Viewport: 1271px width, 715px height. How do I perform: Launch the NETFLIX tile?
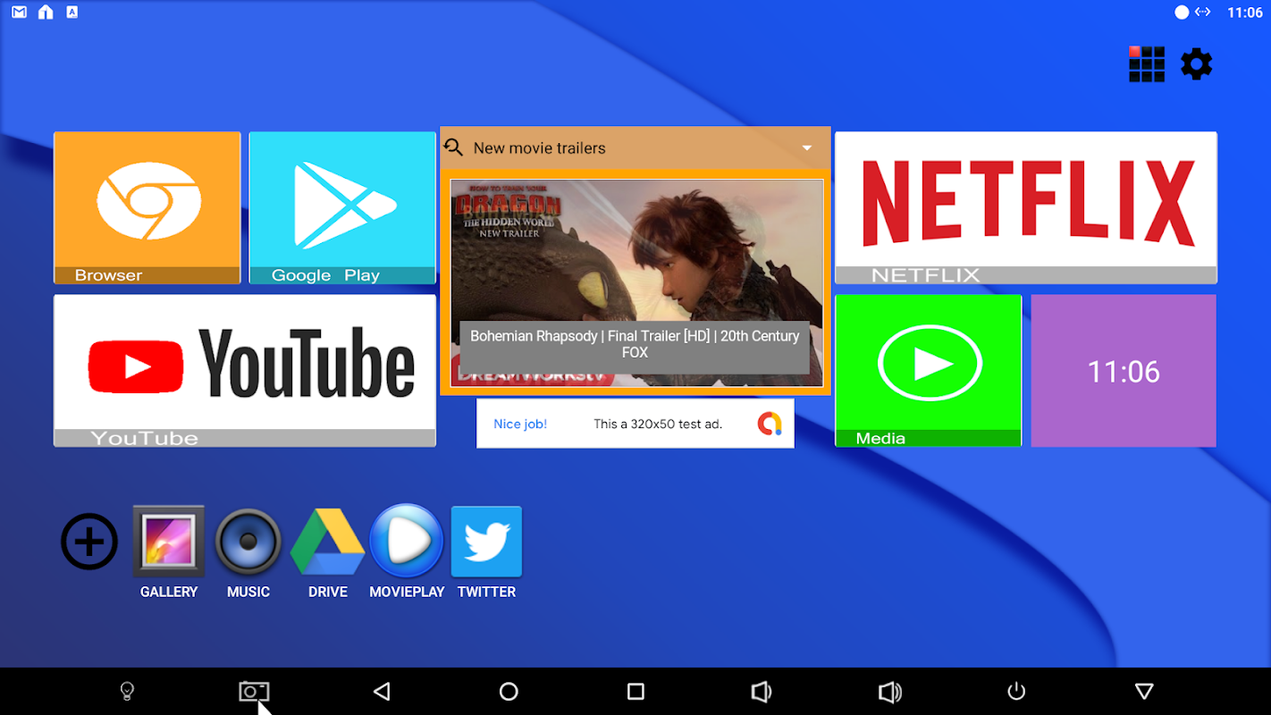click(x=1026, y=208)
